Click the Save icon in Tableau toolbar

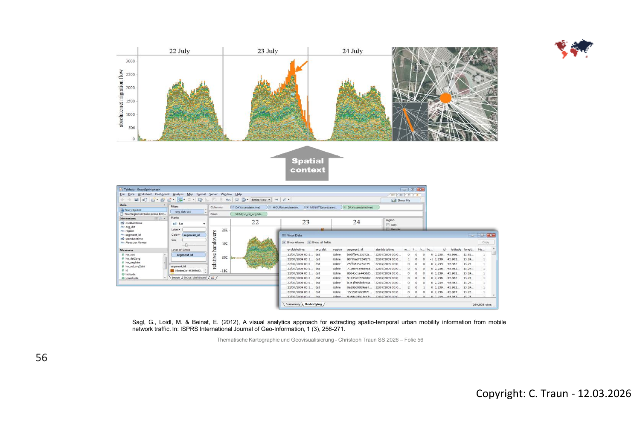point(137,200)
